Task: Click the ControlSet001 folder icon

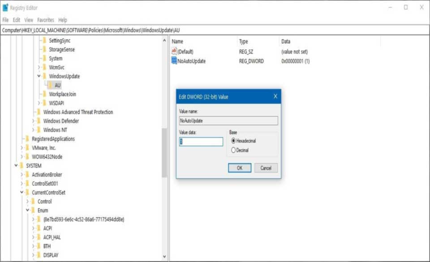Action: (27, 183)
